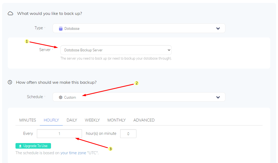Click the yellow annotation marker 2
The width and height of the screenshot is (278, 163).
coord(136,83)
